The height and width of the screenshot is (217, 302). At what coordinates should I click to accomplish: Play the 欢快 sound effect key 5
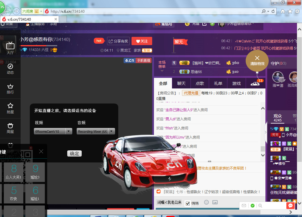coord(14,193)
